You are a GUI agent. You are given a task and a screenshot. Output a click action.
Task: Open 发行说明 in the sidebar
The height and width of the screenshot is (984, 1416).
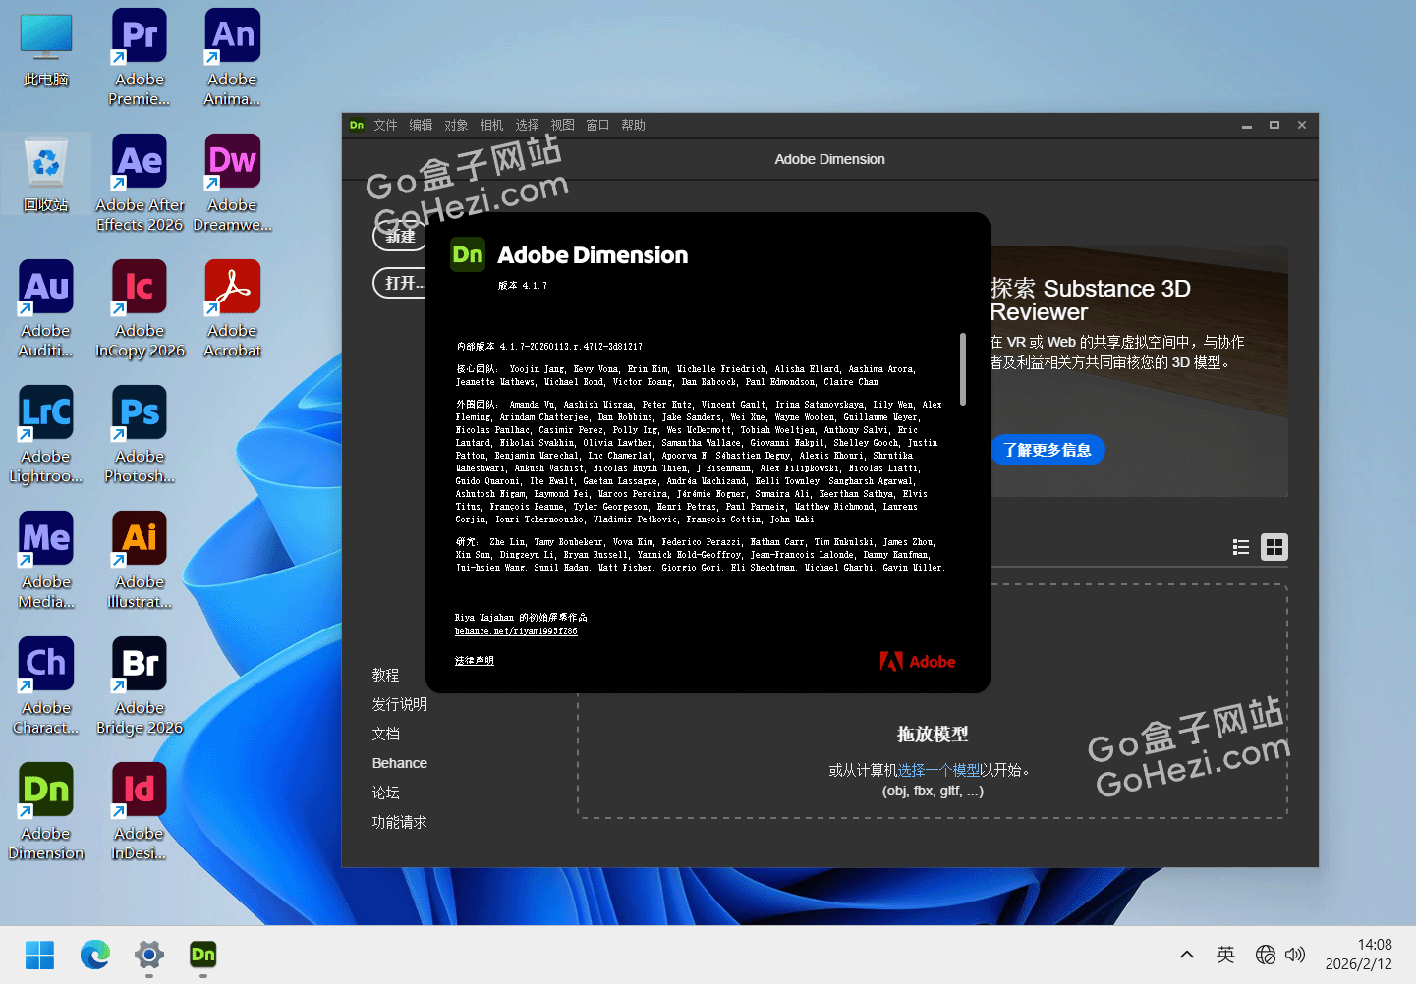coord(399,704)
